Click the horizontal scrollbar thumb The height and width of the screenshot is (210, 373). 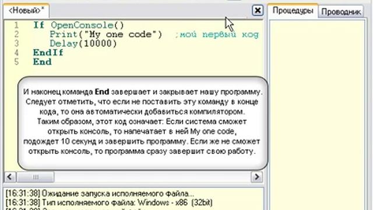coord(36,177)
